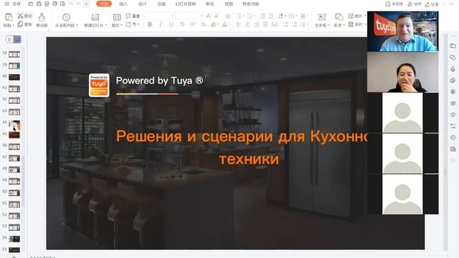This screenshot has height=258, width=459.
Task: Click the vertical scrollbar right of slide editor
Action: point(445,142)
